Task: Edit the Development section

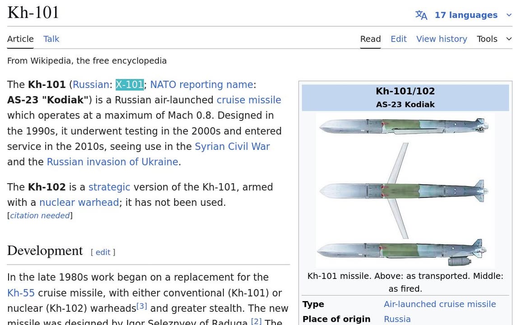Action: (103, 252)
